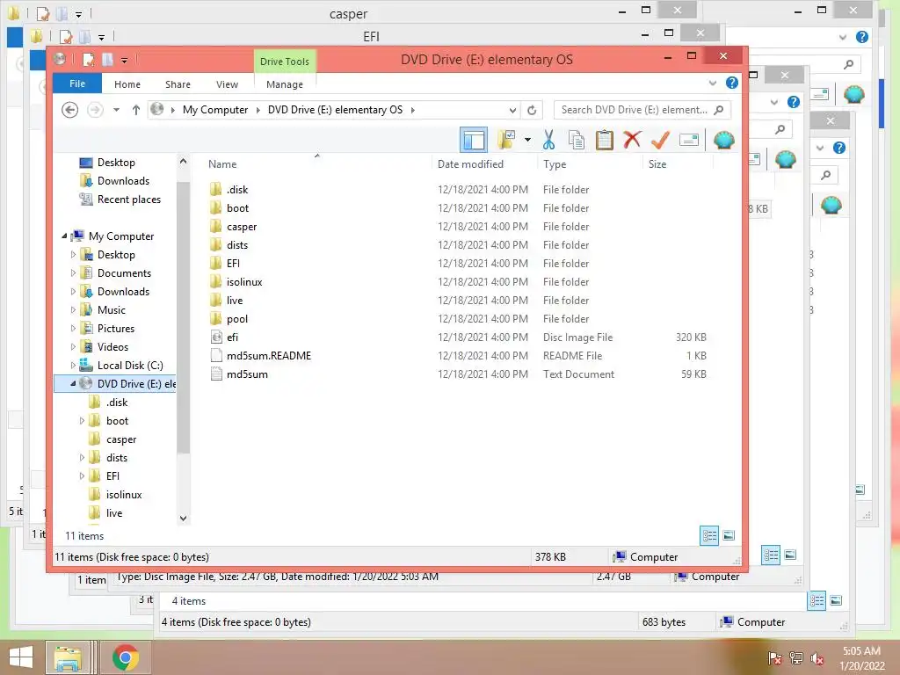This screenshot has height=675, width=900.
Task: Switch to Large icons view button
Action: tap(729, 535)
